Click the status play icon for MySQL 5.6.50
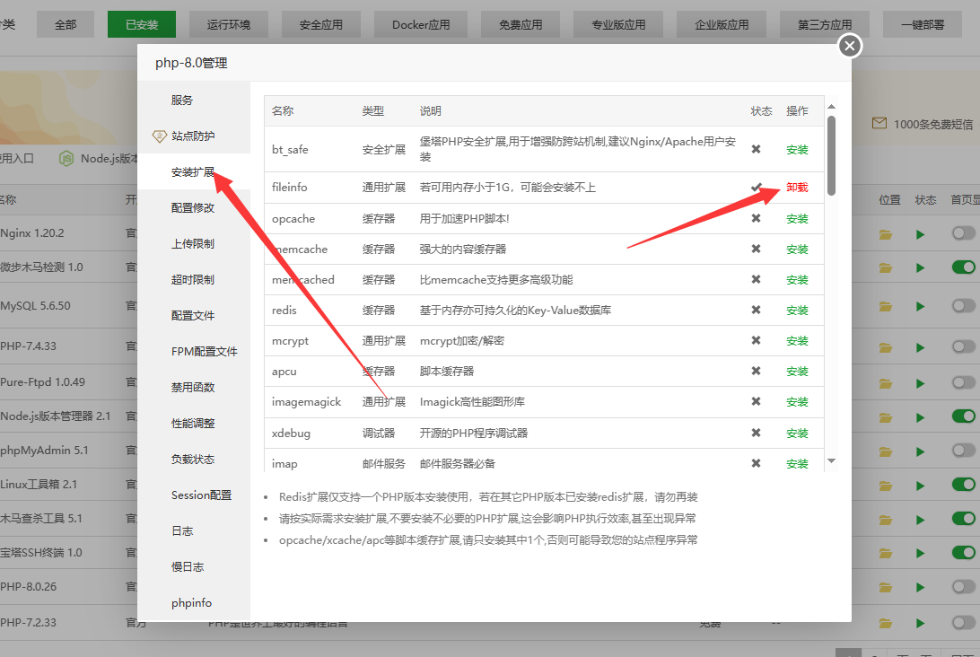The image size is (980, 657). pos(920,306)
